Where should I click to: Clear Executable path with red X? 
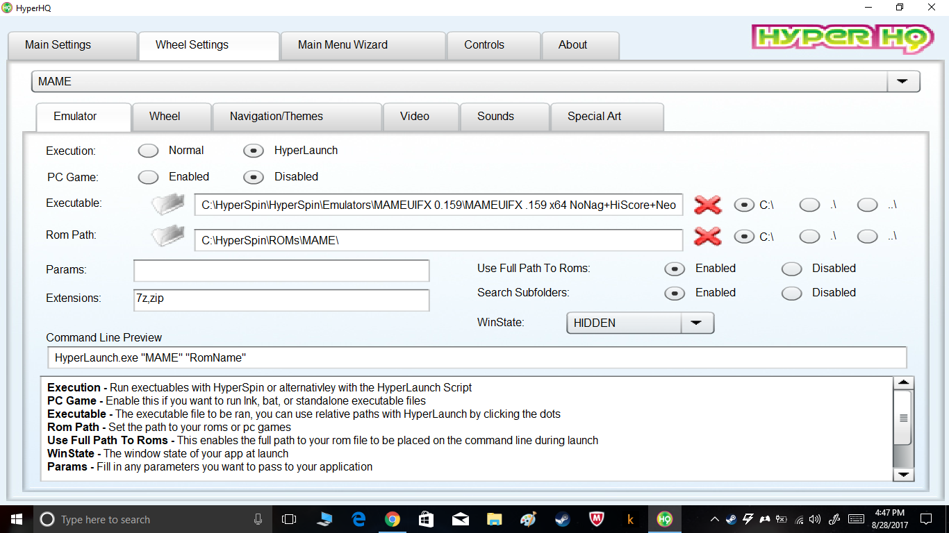click(x=707, y=205)
